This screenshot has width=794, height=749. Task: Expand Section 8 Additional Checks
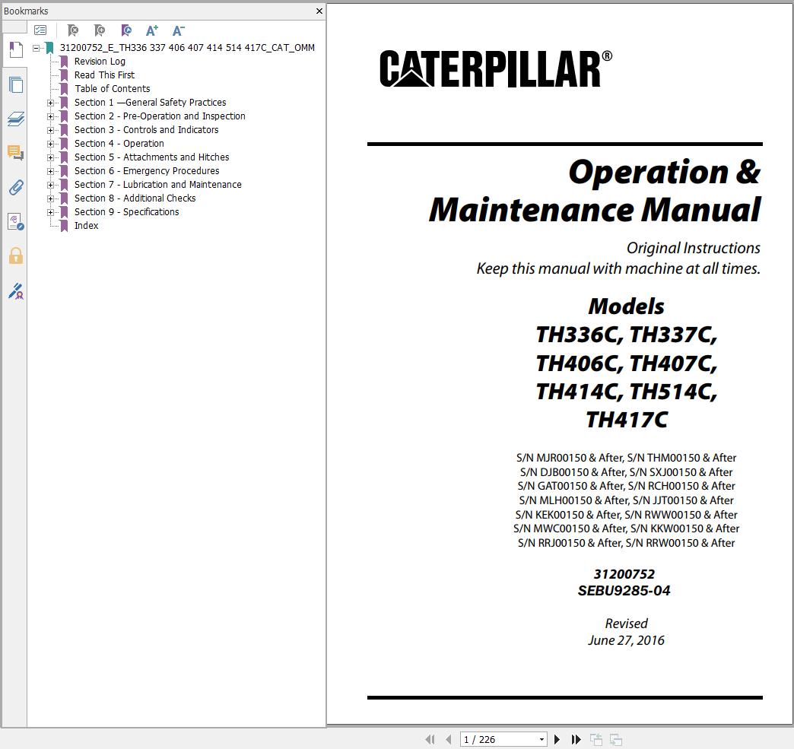(x=50, y=198)
